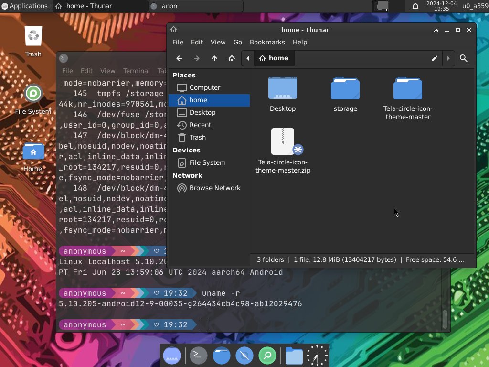Open Thunar File menu
489x367 pixels.
(178, 42)
